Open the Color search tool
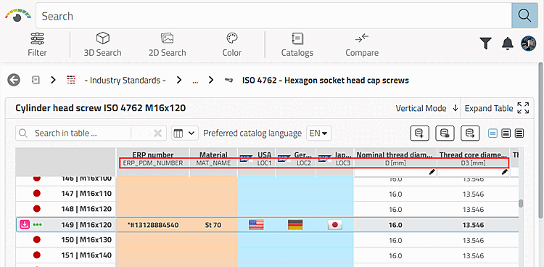 (x=232, y=44)
